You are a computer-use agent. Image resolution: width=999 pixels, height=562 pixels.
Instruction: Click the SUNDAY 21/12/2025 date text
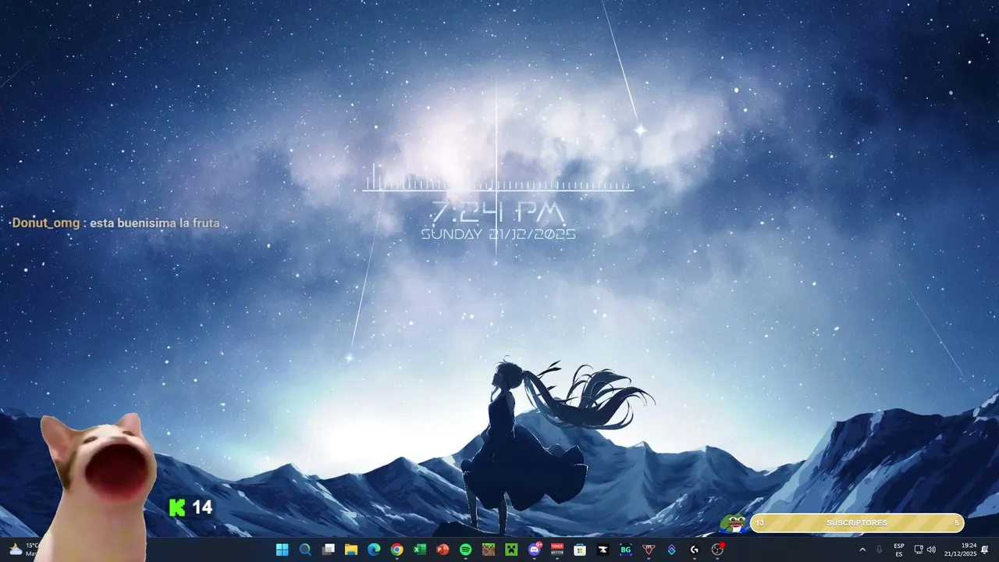(x=498, y=234)
